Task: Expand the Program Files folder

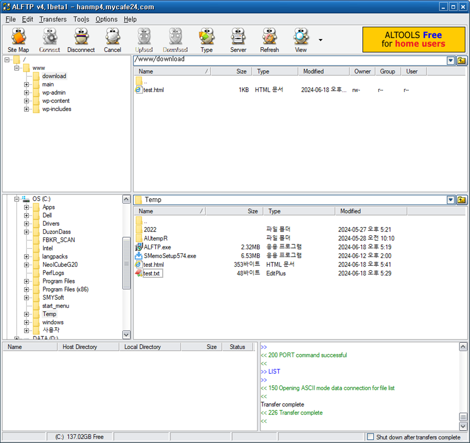Action: pyautogui.click(x=27, y=281)
